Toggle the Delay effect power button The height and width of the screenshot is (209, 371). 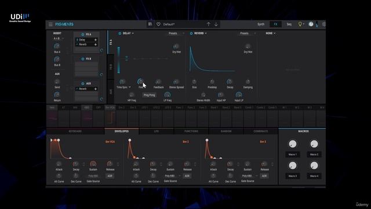coord(120,34)
